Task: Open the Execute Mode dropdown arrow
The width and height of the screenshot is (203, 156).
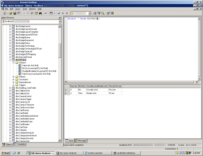Action: tap(55, 13)
